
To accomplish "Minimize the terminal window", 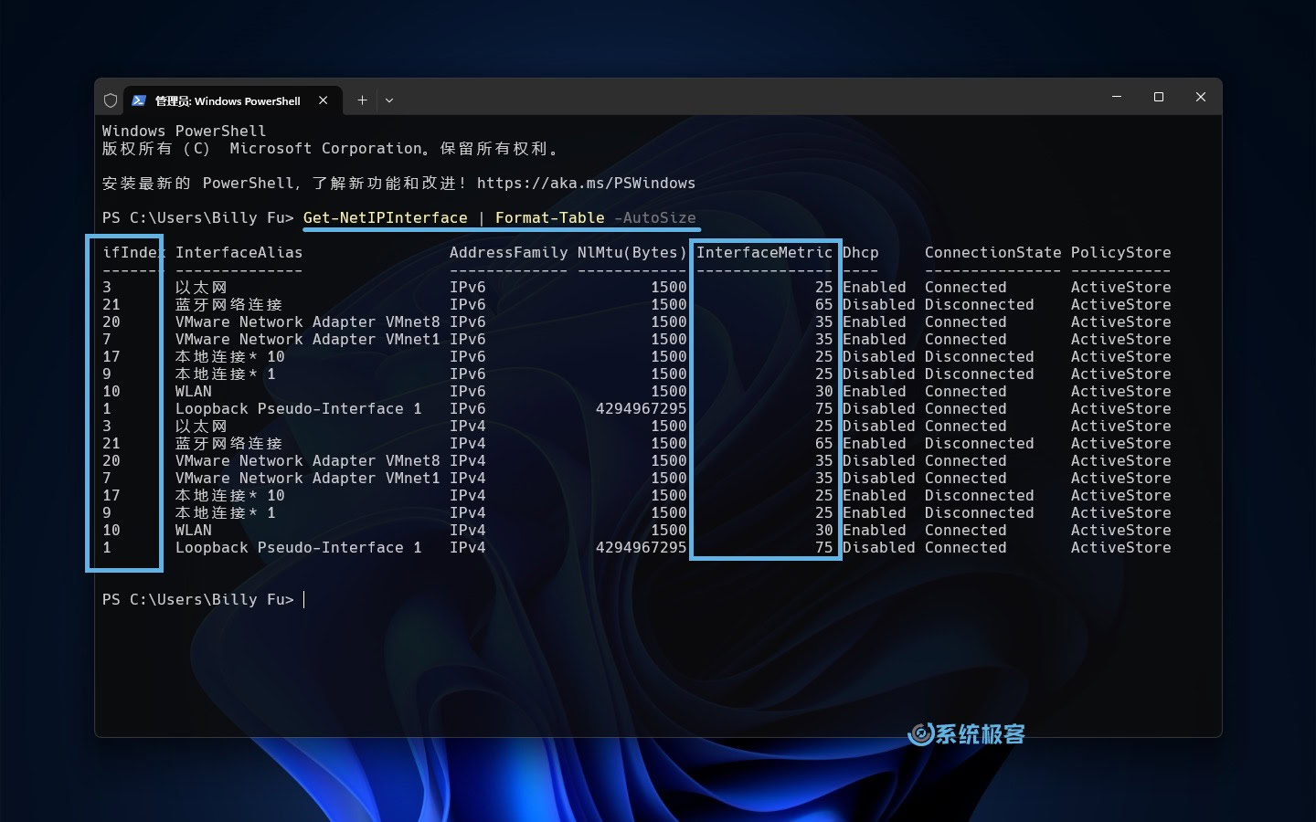I will pos(1117,97).
